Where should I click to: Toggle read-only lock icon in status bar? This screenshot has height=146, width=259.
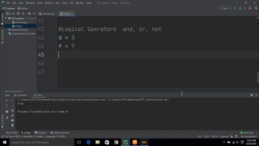[x=231, y=137]
